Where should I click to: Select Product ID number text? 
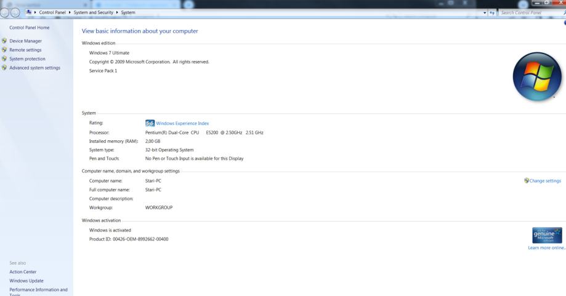tap(140, 239)
